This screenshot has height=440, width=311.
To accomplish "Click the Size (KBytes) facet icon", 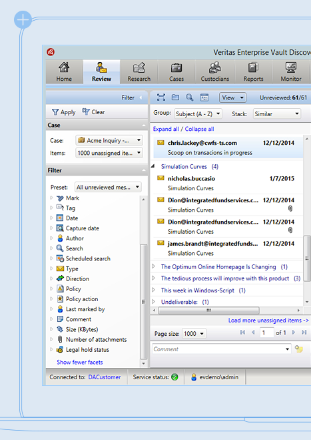I will (x=60, y=329).
